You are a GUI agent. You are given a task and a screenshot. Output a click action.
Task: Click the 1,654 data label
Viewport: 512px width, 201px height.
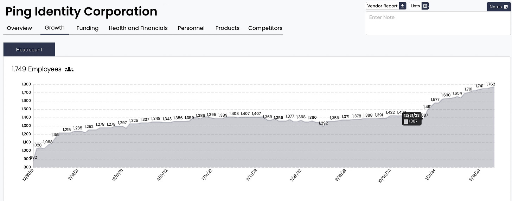(457, 93)
